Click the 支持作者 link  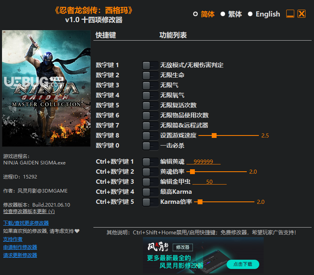(x=13, y=239)
